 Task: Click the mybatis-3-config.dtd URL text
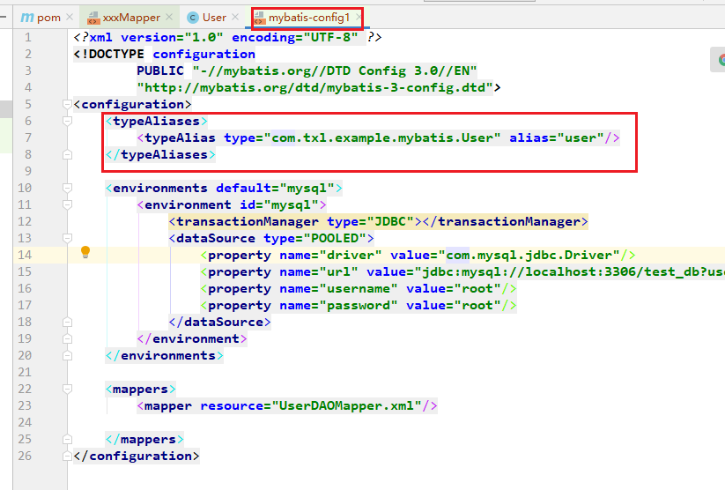coord(314,87)
